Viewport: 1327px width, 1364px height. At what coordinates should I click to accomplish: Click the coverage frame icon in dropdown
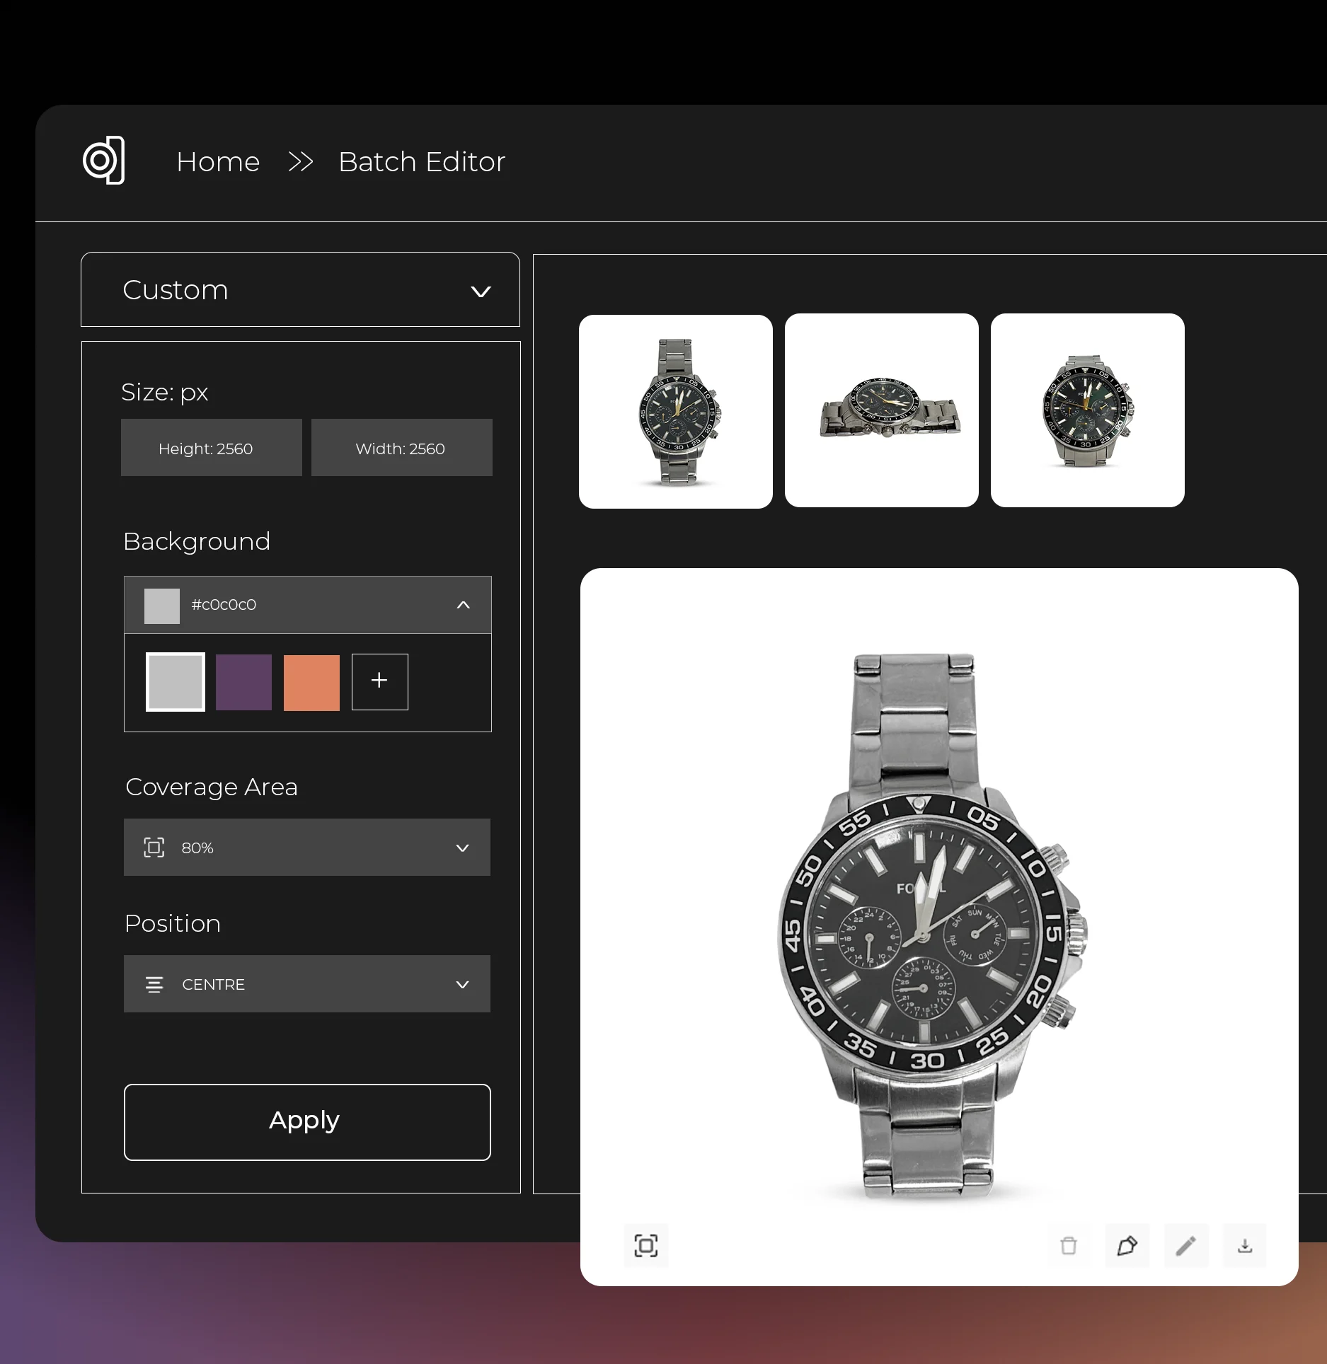(x=154, y=848)
